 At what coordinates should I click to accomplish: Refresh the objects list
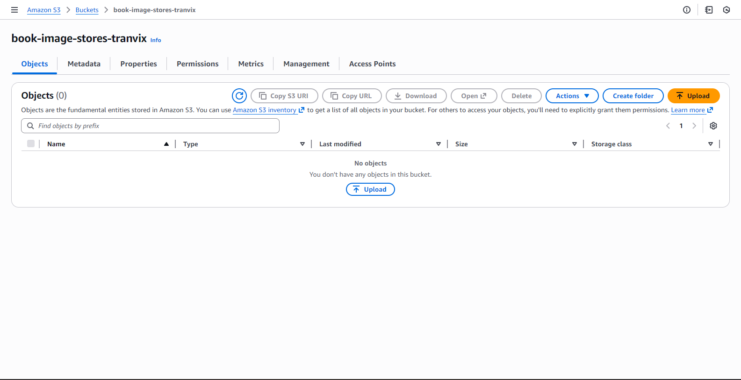239,96
